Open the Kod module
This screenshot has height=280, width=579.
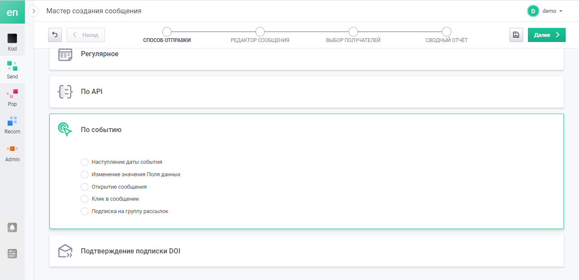12,42
